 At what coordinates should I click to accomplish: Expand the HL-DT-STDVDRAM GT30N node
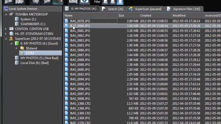(x=6, y=34)
